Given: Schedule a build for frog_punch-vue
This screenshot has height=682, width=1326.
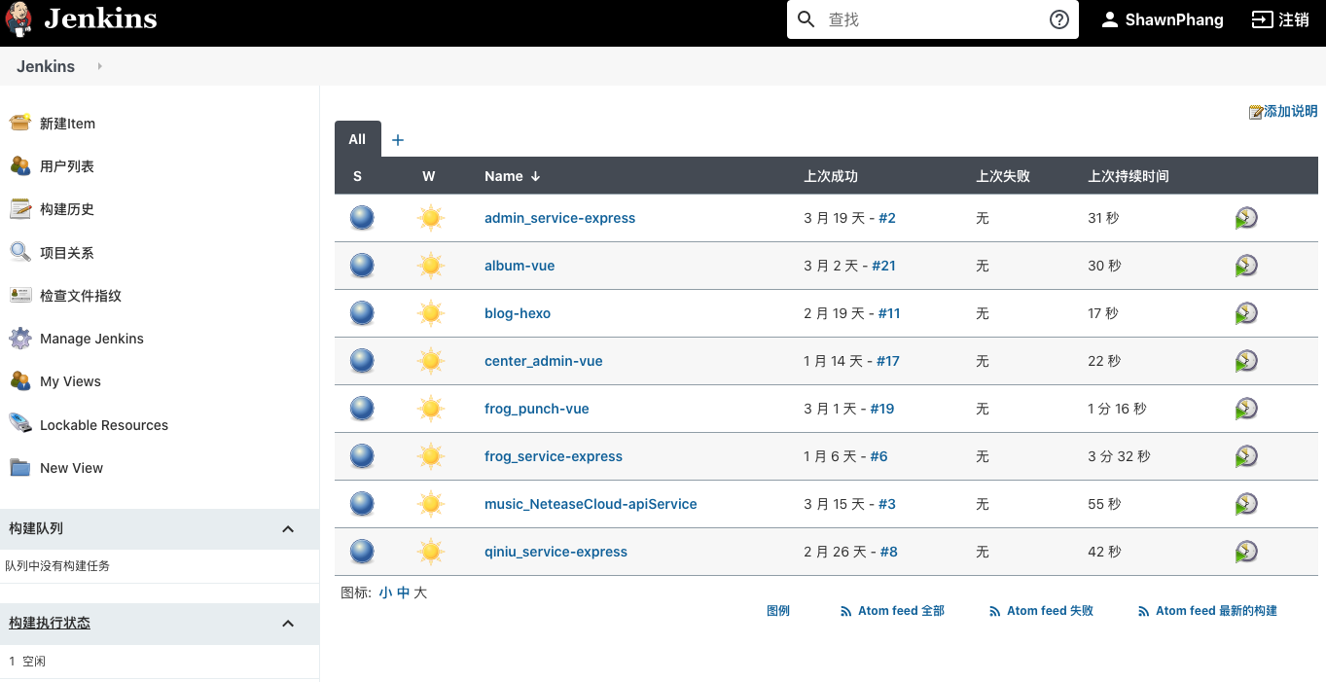Looking at the screenshot, I should [x=1246, y=409].
